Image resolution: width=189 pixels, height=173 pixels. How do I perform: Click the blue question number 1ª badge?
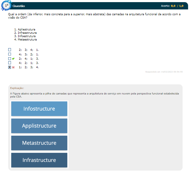pos(6,5)
